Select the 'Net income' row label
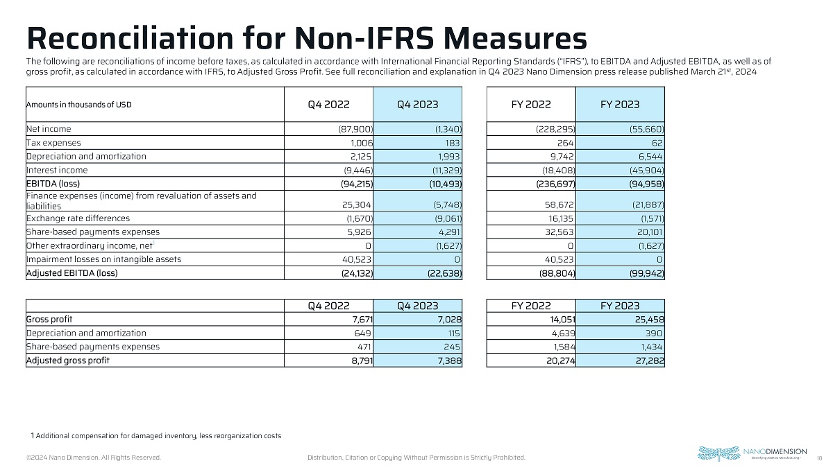Screen dimensions: 833x468 click(49, 129)
